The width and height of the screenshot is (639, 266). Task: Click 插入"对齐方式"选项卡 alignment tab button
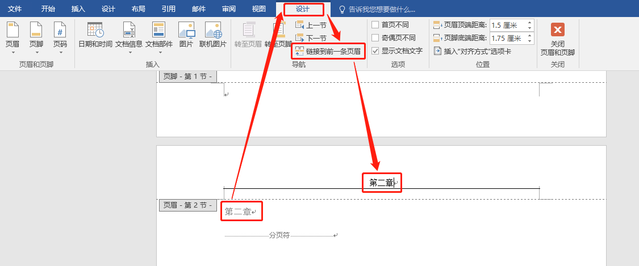(x=472, y=51)
